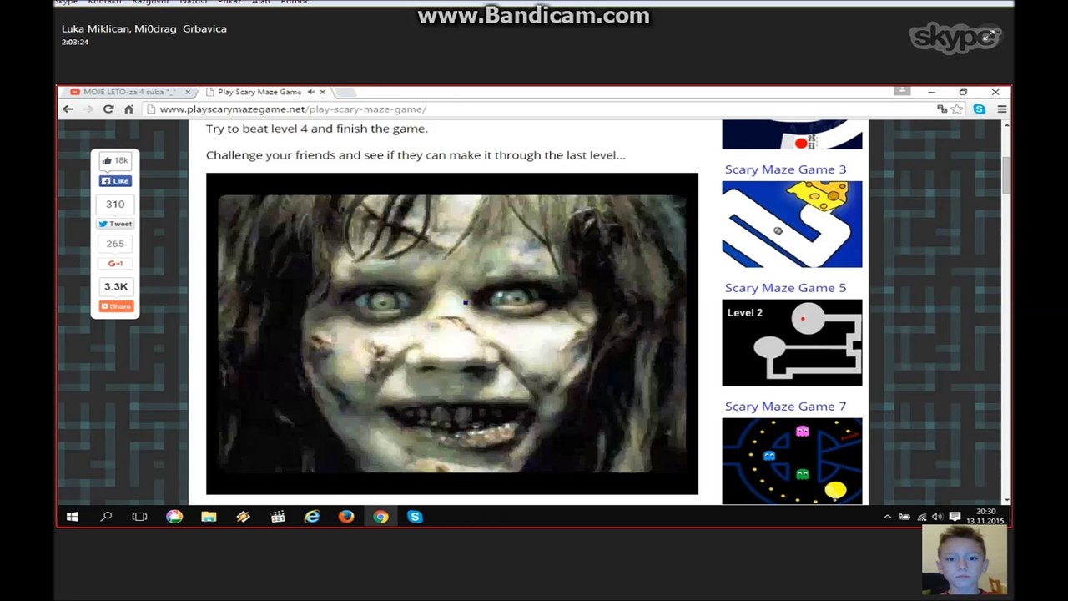
Task: Go back using browser back arrow
Action: (68, 109)
